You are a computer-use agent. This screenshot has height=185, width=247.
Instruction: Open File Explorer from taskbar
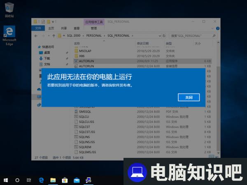[53, 180]
